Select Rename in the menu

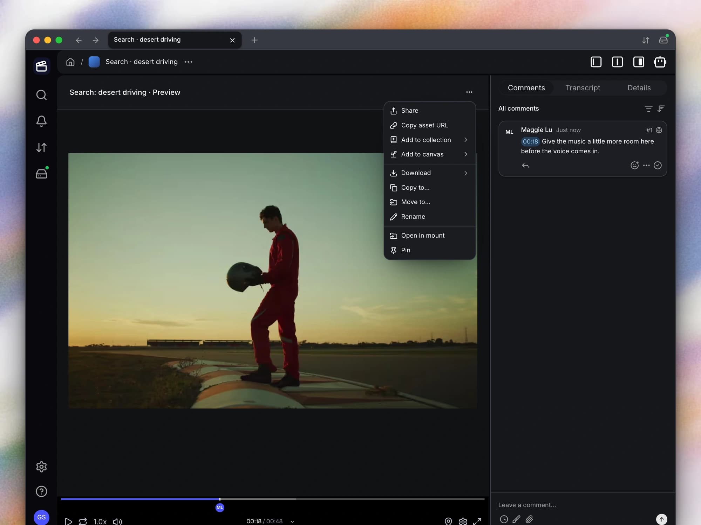pyautogui.click(x=430, y=217)
